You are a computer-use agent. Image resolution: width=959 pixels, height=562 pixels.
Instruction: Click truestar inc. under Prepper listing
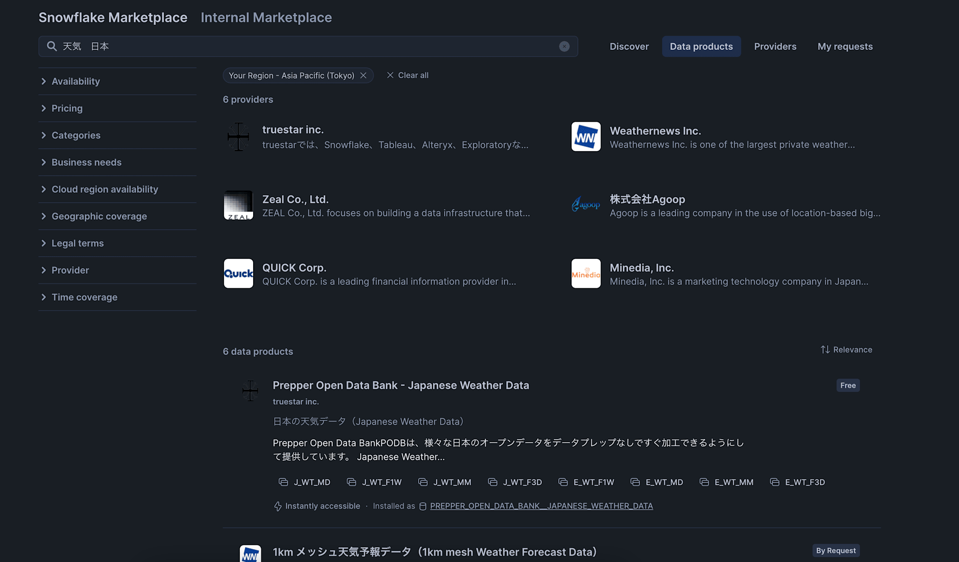(x=296, y=402)
